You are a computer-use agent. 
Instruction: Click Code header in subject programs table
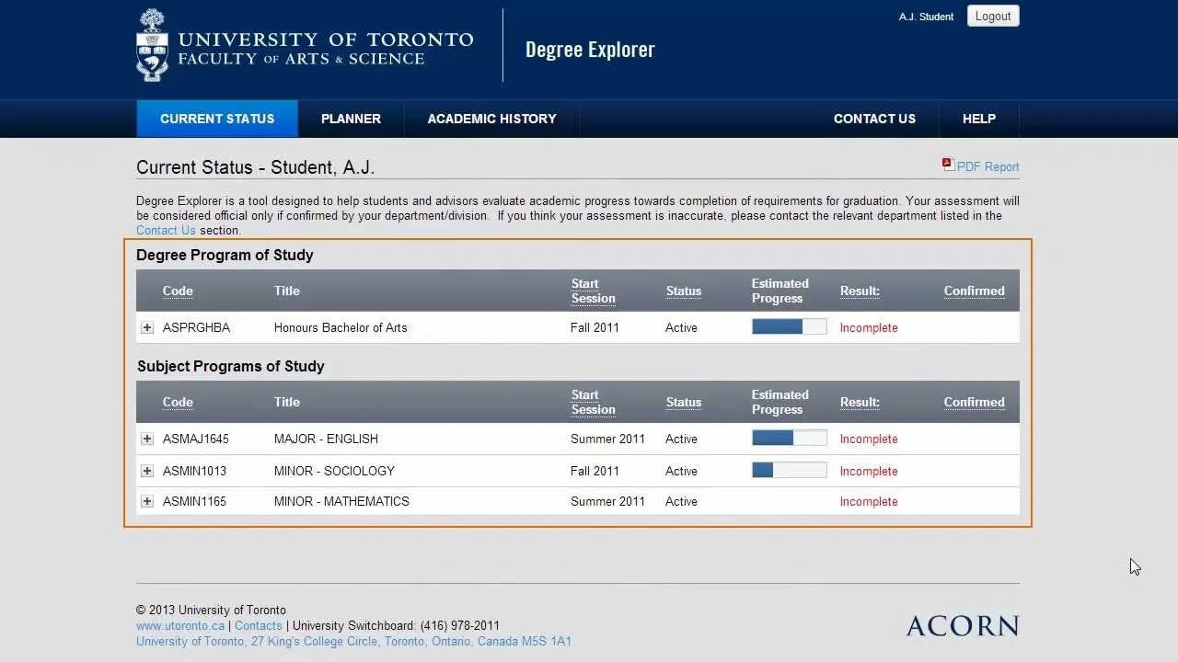[x=178, y=402]
